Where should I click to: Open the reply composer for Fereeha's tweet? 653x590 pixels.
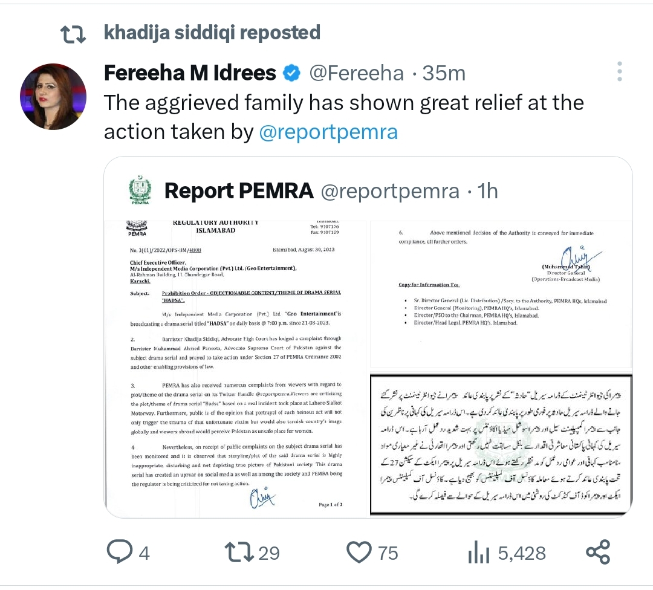point(120,551)
